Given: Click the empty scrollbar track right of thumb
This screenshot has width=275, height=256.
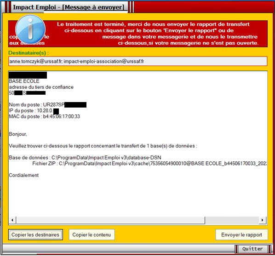Looking at the screenshot, I should (x=232, y=220).
